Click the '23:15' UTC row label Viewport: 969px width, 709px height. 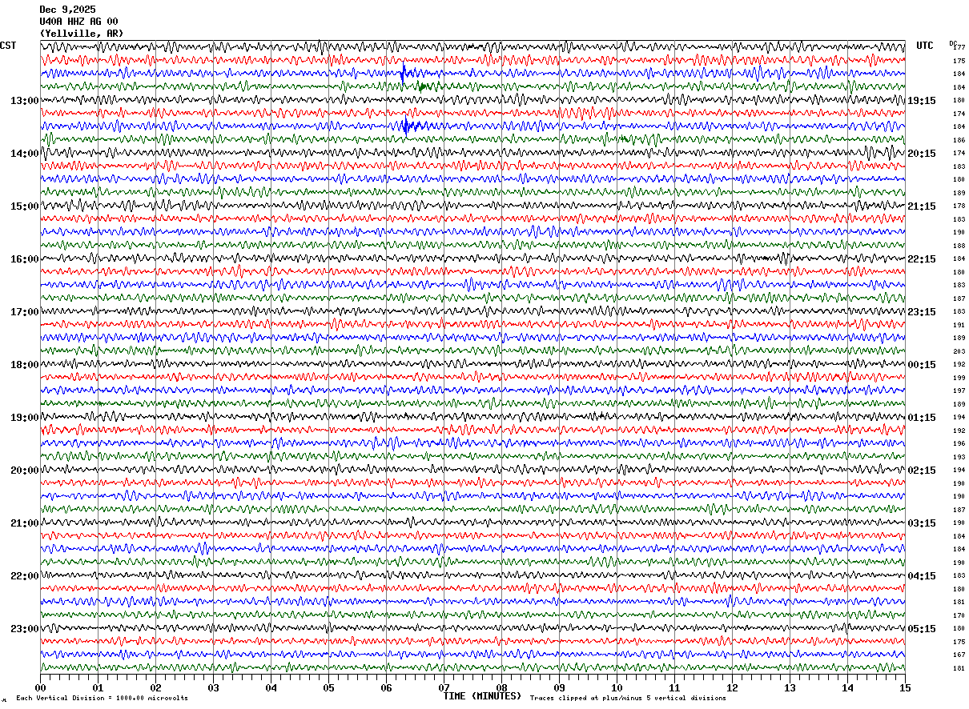click(x=921, y=312)
